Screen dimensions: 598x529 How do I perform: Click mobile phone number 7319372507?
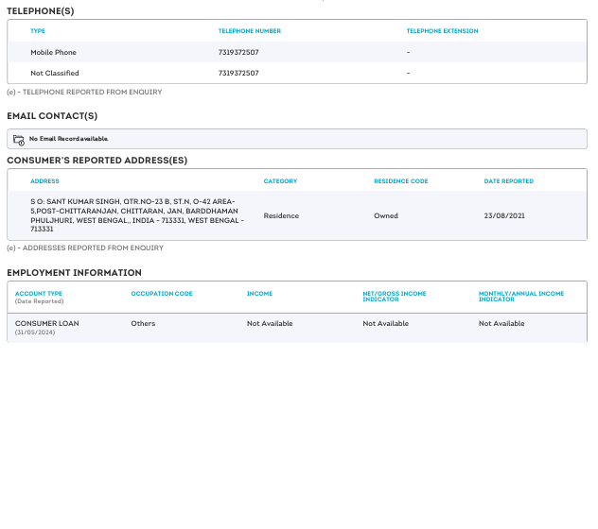[237, 52]
